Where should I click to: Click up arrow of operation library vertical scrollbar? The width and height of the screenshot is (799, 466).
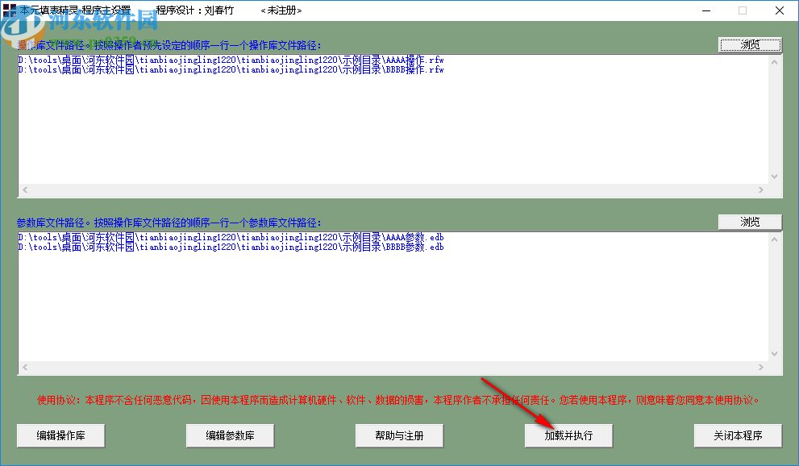[775, 62]
